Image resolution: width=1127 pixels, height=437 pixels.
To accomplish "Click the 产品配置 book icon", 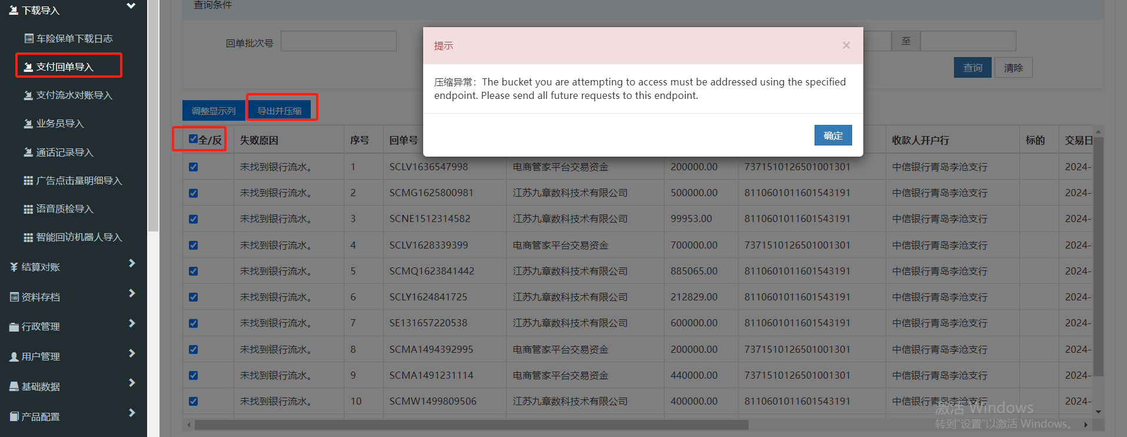I will [x=14, y=417].
